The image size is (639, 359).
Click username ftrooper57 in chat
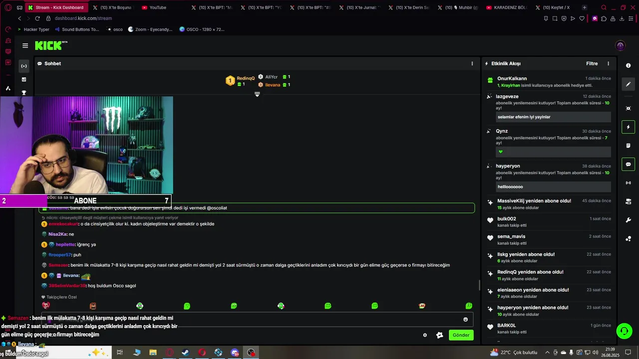[59, 255]
